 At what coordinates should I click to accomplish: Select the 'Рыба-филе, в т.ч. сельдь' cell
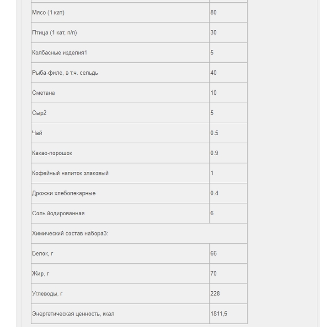tap(65, 73)
